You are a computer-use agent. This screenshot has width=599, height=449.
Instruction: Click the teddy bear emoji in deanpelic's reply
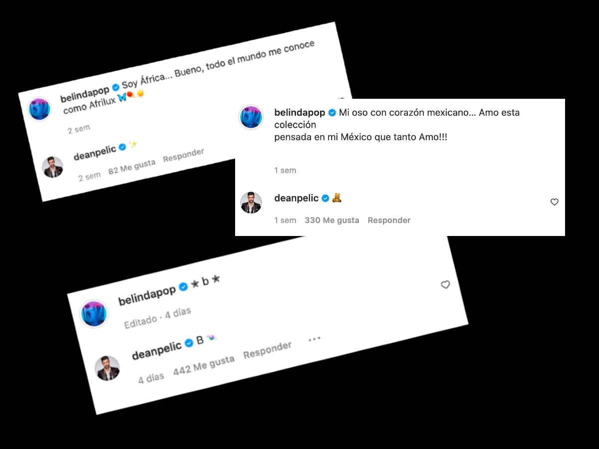point(337,198)
